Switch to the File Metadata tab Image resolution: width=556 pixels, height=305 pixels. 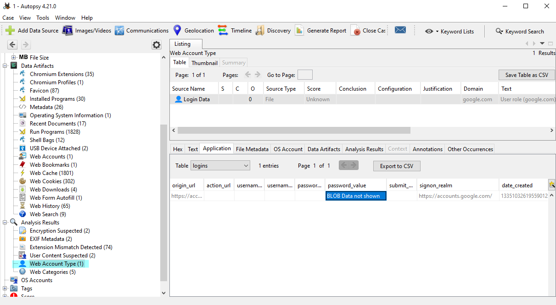pos(252,149)
